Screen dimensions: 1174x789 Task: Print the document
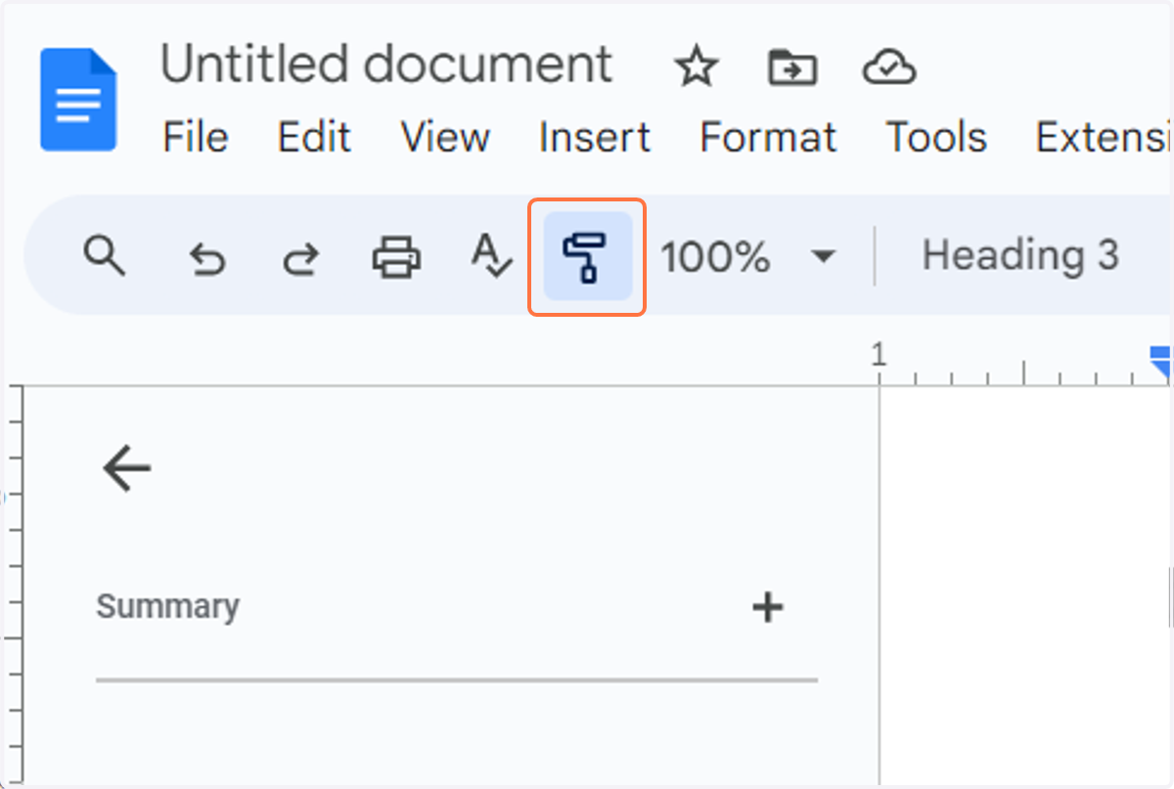[x=396, y=258]
